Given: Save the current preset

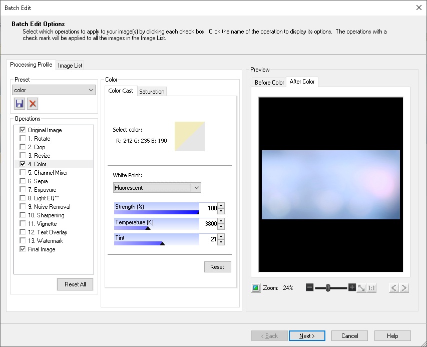Looking at the screenshot, I should point(19,103).
